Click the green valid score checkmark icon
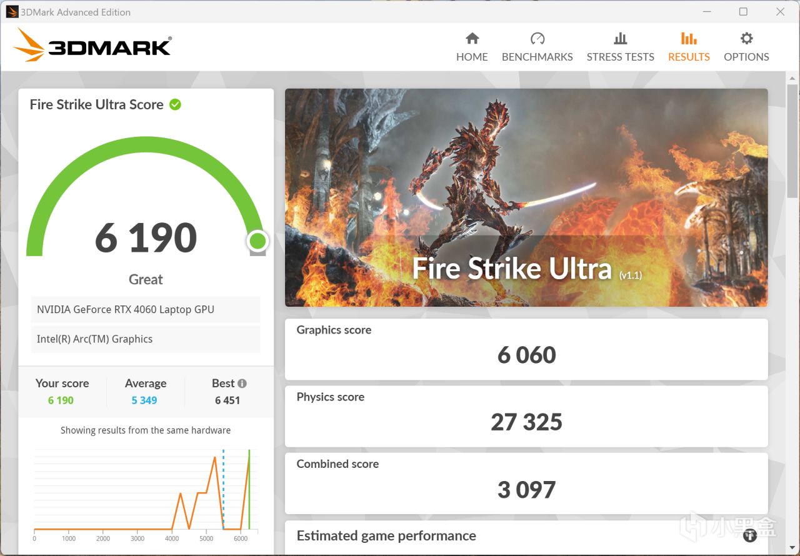 coord(175,104)
